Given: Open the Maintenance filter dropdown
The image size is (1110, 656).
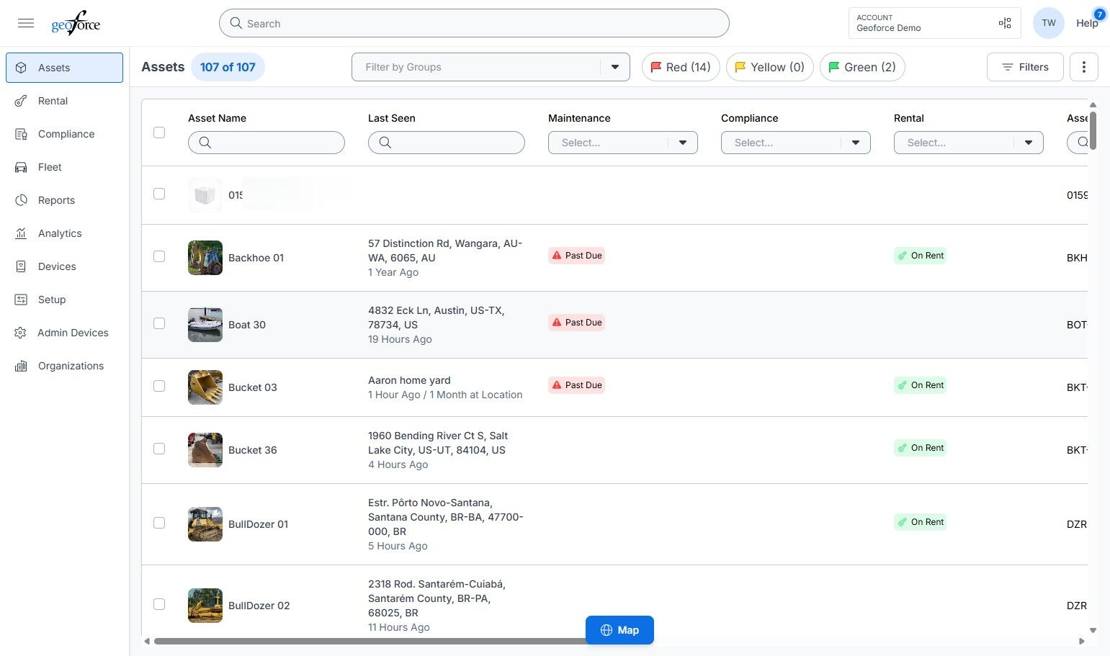Looking at the screenshot, I should point(623,143).
